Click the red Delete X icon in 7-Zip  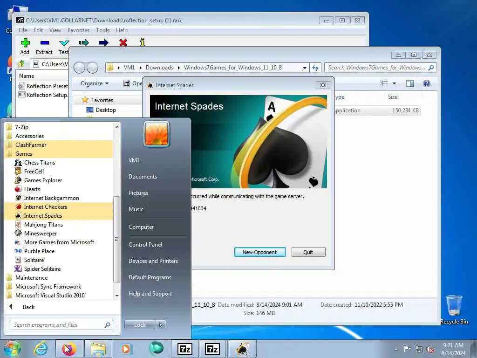[x=123, y=42]
